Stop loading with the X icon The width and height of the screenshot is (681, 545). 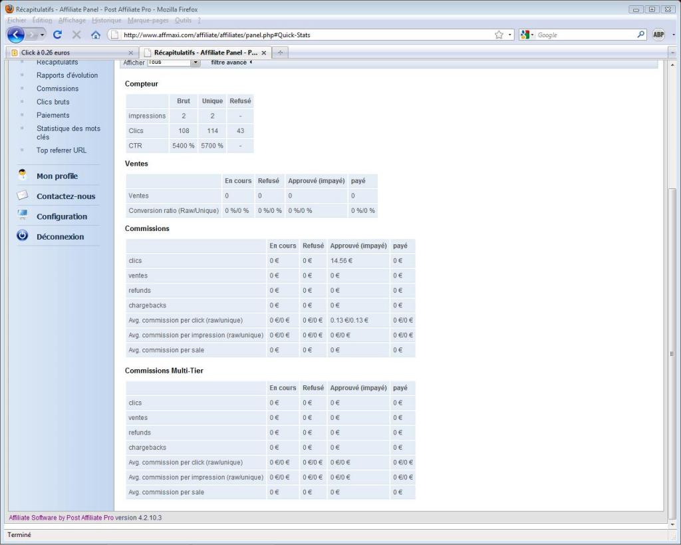tap(76, 35)
